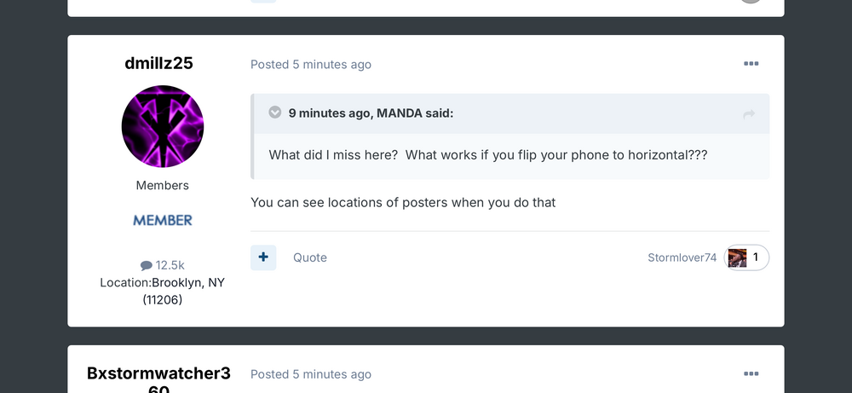Click the Quote link under dmillz25's post
This screenshot has width=852, height=393.
point(310,257)
